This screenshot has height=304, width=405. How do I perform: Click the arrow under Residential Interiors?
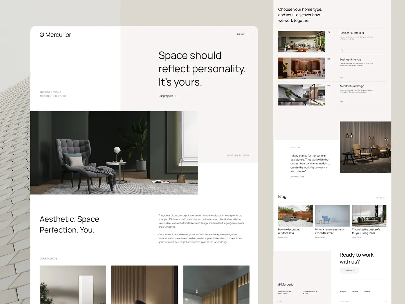[341, 51]
